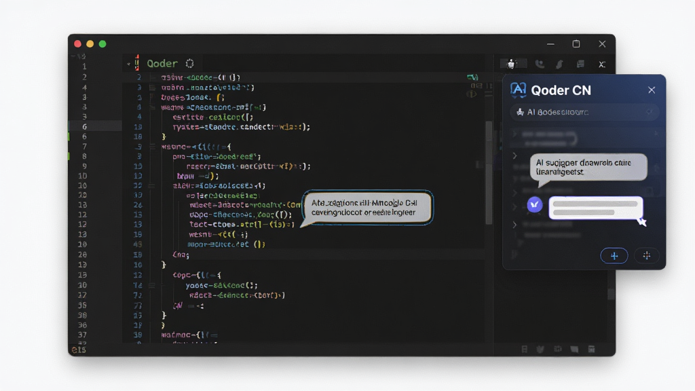Click the gear icon on the Qoder tab
Image resolution: width=695 pixels, height=391 pixels.
click(190, 63)
